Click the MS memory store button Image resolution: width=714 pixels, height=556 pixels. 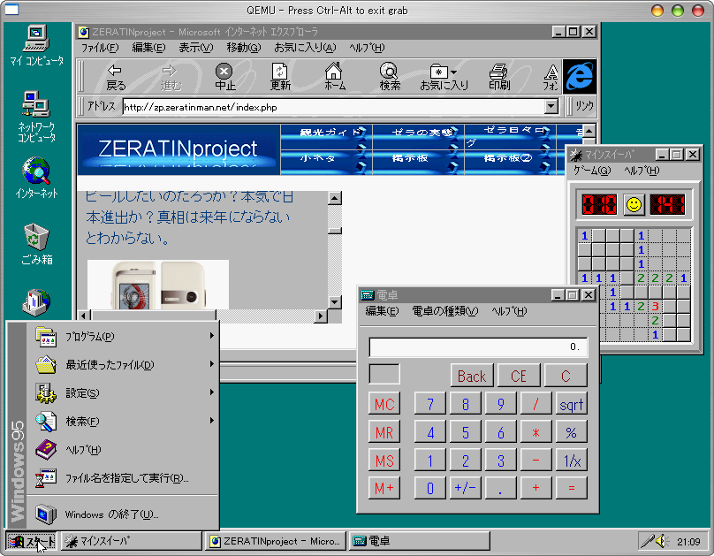tap(384, 461)
